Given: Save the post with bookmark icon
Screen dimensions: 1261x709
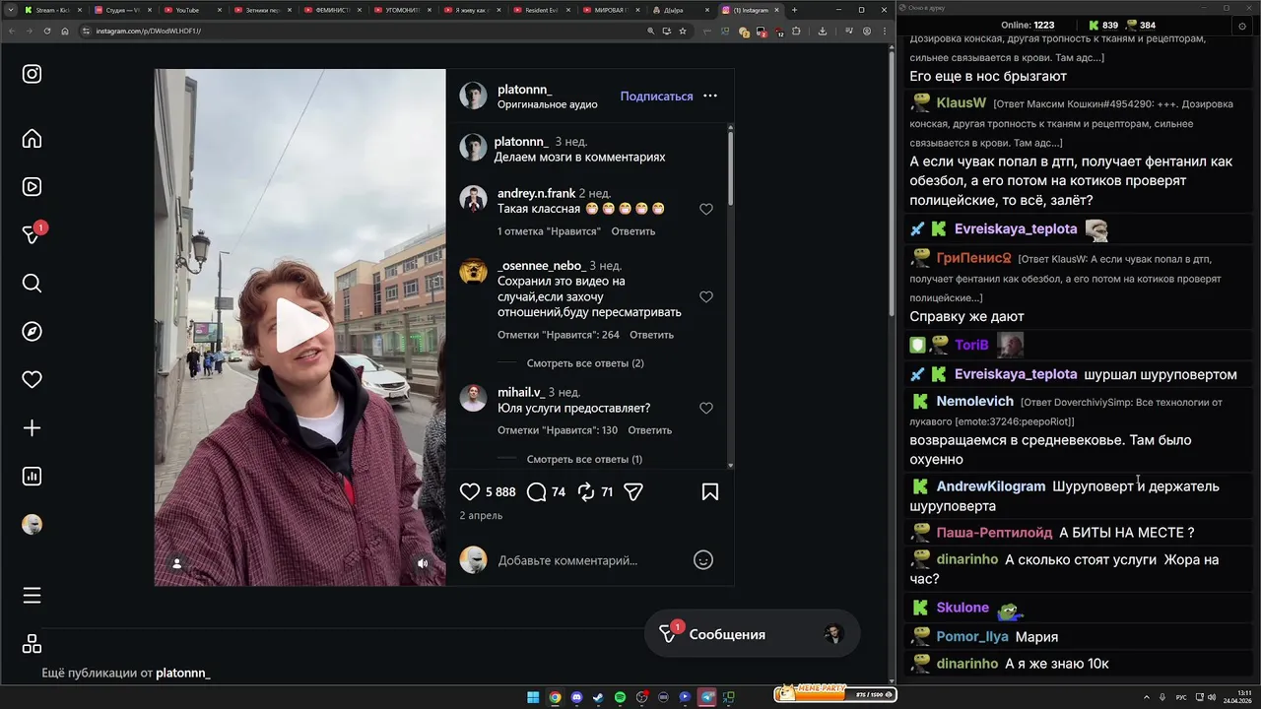Looking at the screenshot, I should click(710, 491).
